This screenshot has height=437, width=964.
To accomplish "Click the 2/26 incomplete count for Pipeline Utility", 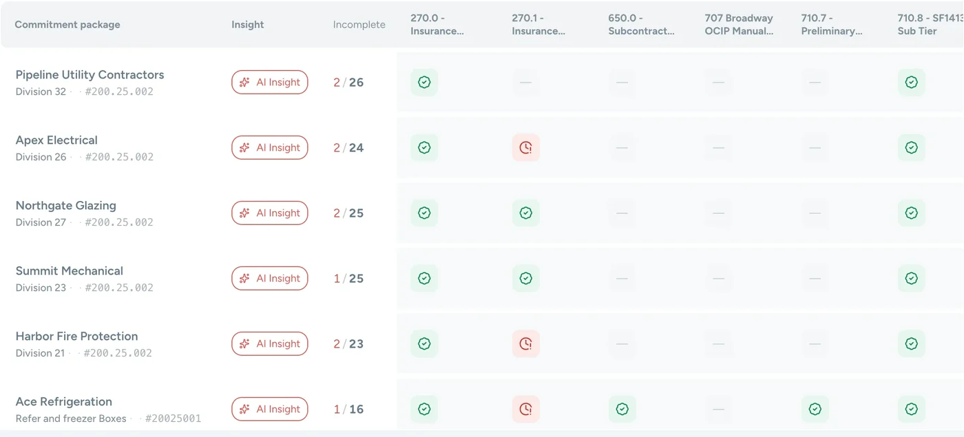I will 348,83.
